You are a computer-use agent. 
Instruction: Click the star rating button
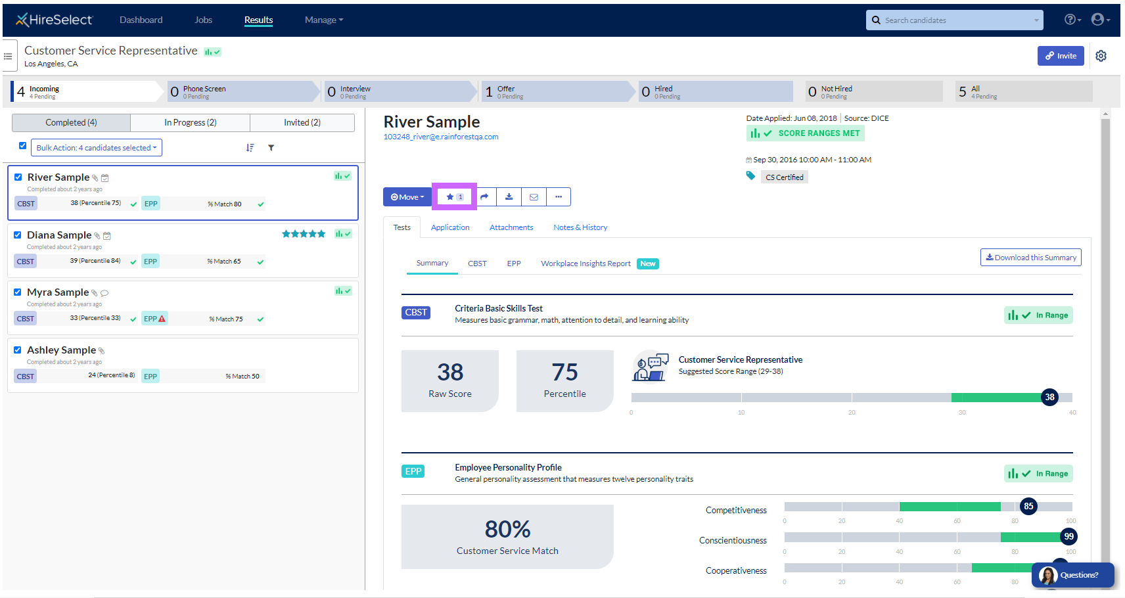pos(454,196)
